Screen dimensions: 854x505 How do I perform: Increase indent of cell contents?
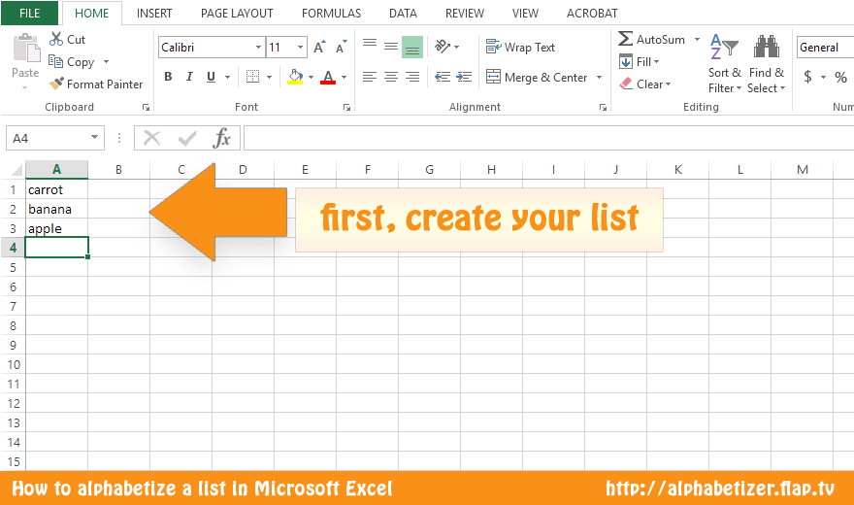point(464,77)
